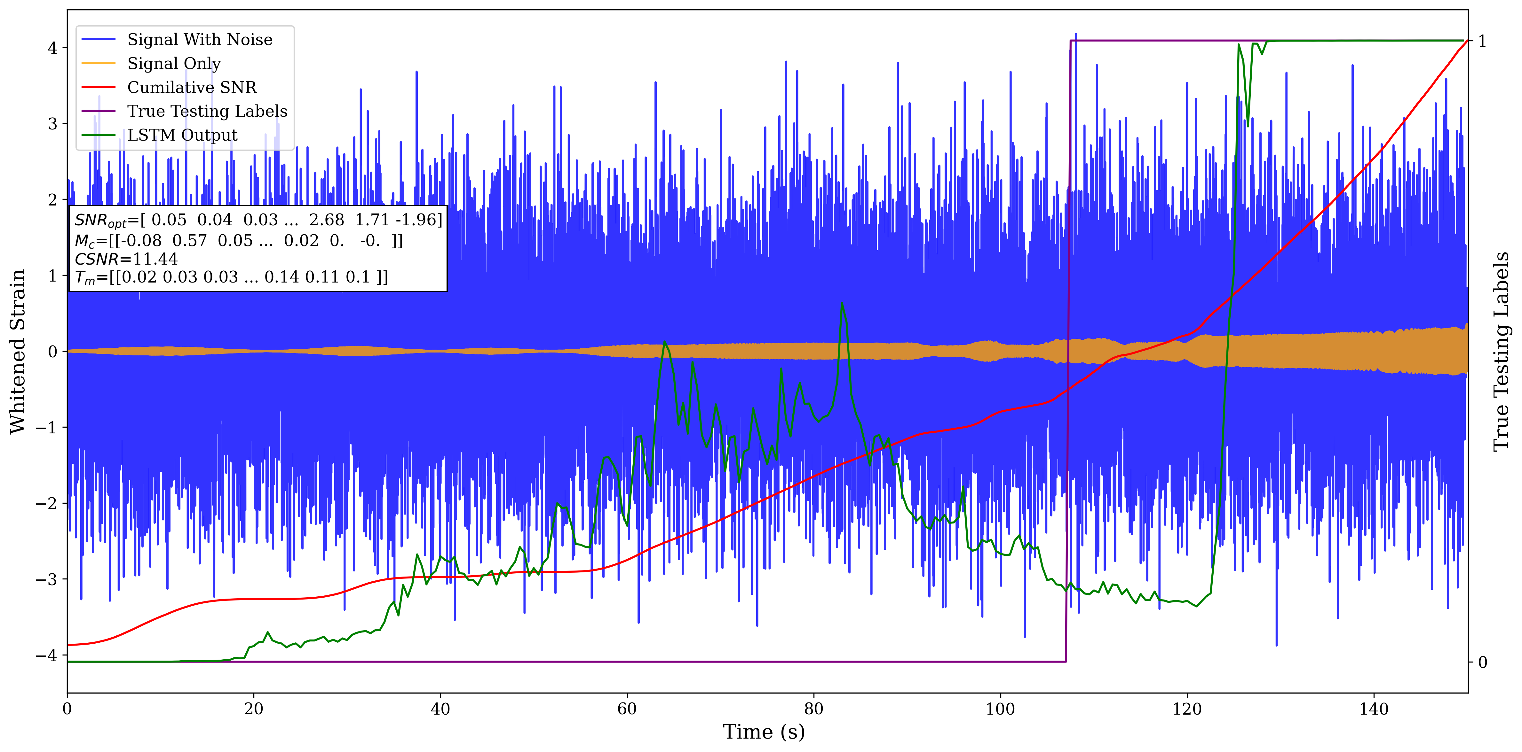Select the 'Signal With Noise' legend text
Image resolution: width=1522 pixels, height=752 pixels.
click(x=200, y=40)
